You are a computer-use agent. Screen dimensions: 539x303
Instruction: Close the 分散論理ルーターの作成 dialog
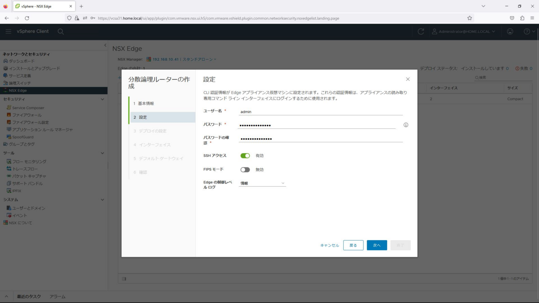[408, 79]
